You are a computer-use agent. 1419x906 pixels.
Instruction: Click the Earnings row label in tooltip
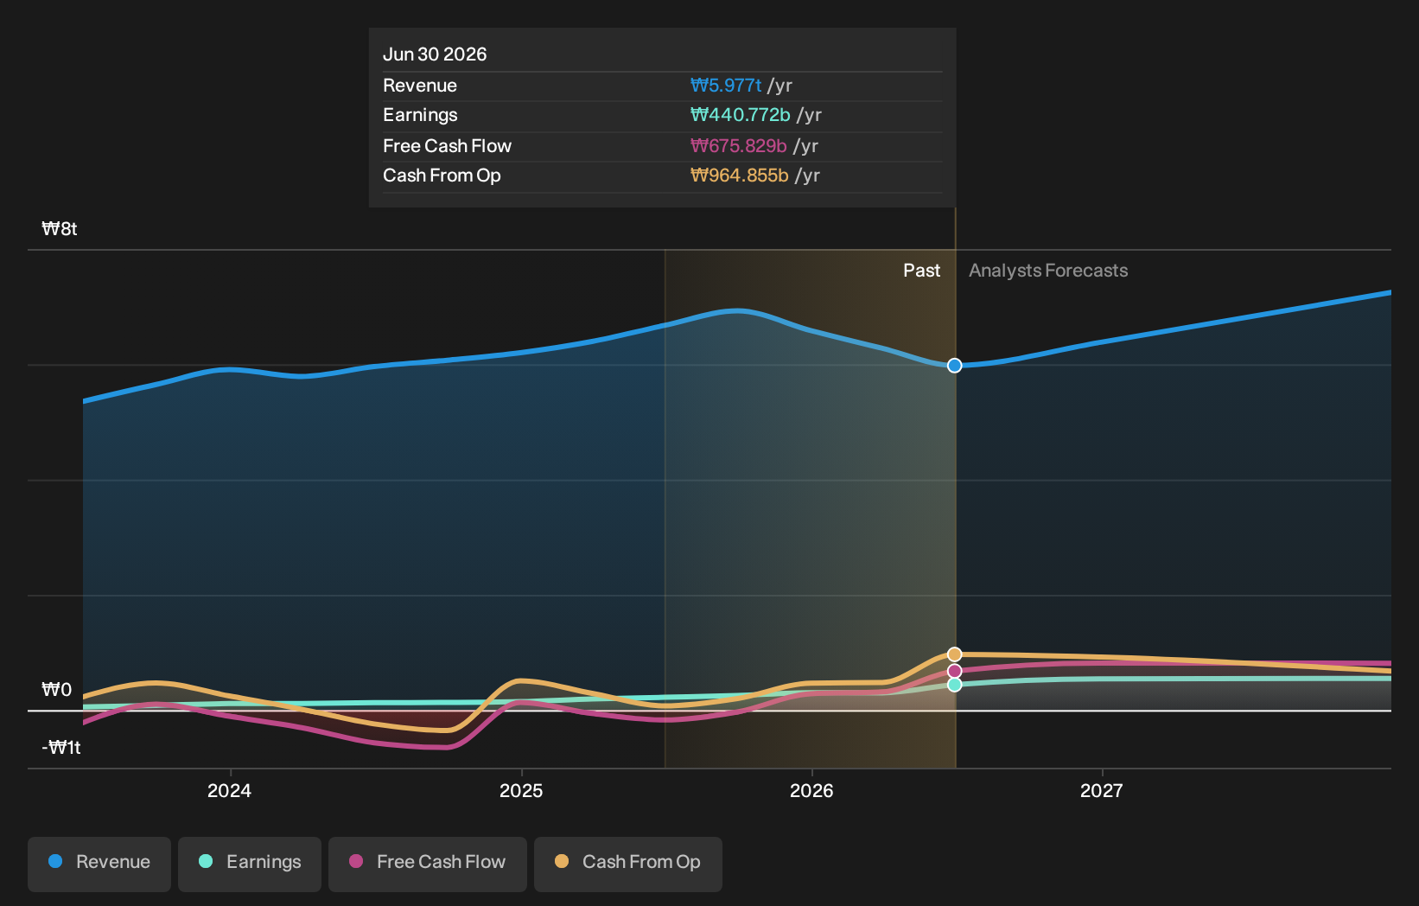pyautogui.click(x=420, y=115)
